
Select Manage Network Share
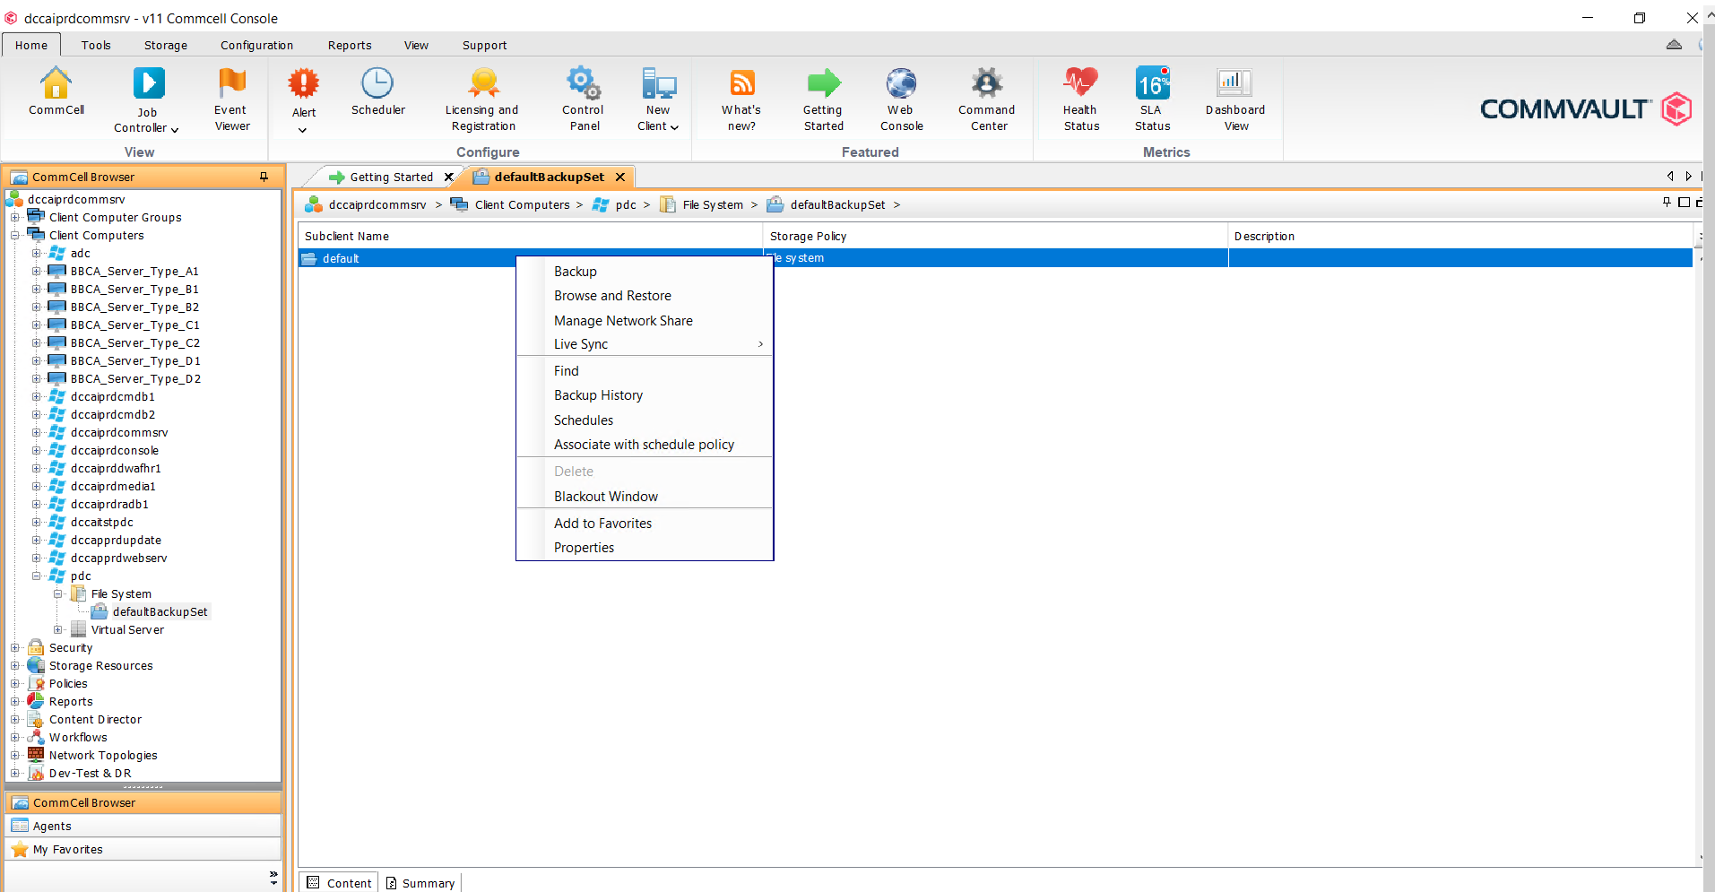645,320
